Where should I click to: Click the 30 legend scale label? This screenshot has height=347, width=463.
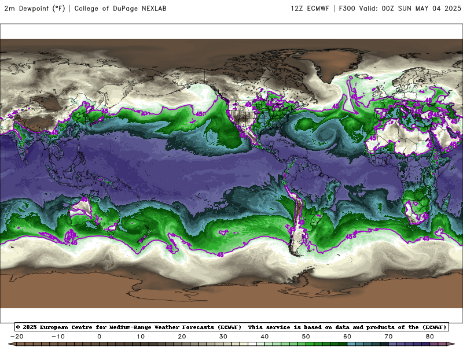tap(223, 337)
